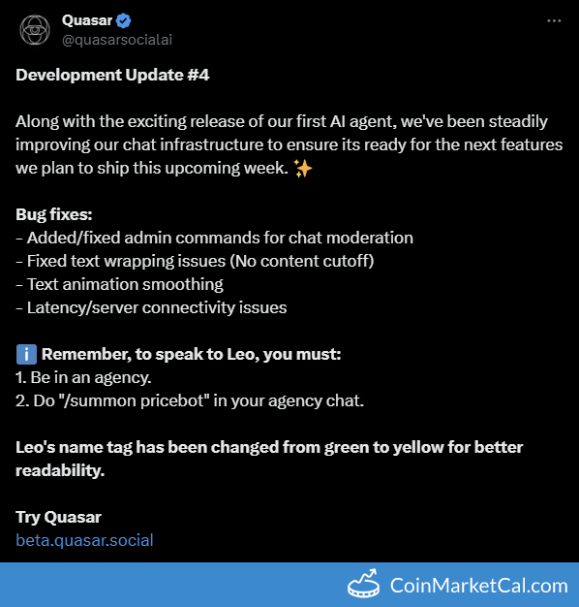Select the 'Text animation smoothing' bullet

119,284
